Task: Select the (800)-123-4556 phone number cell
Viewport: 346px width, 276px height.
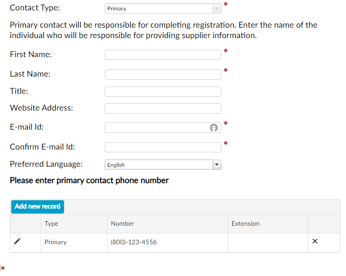Action: (x=167, y=242)
